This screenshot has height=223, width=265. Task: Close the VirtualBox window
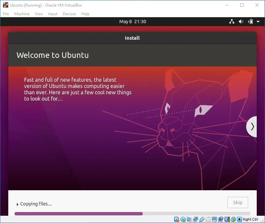pos(257,5)
